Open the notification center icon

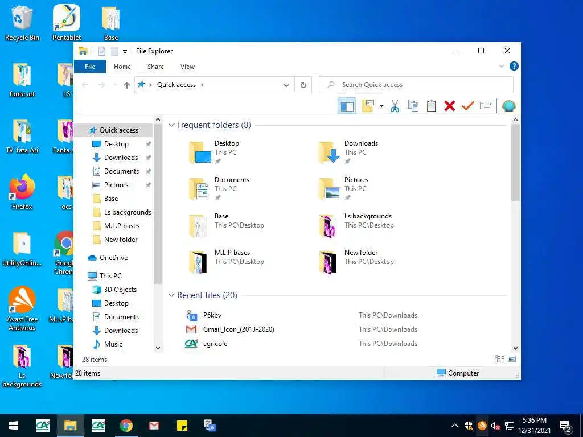coord(565,426)
